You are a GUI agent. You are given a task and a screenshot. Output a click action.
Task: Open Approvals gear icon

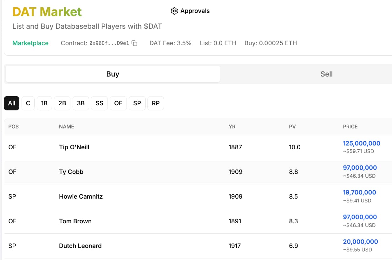click(174, 11)
